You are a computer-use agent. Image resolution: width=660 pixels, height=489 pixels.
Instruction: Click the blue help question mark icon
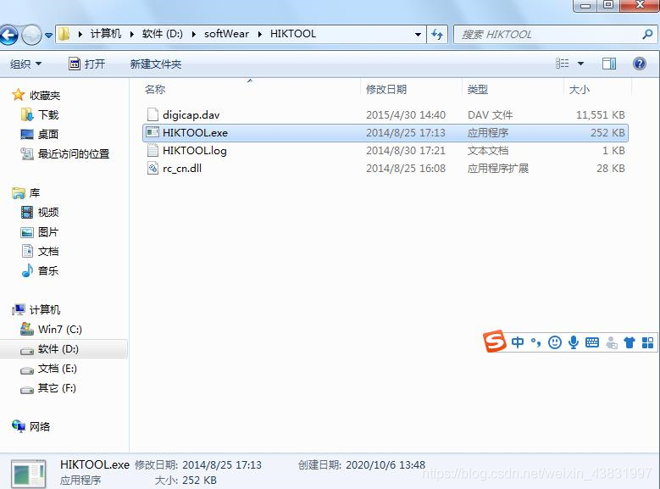click(640, 64)
